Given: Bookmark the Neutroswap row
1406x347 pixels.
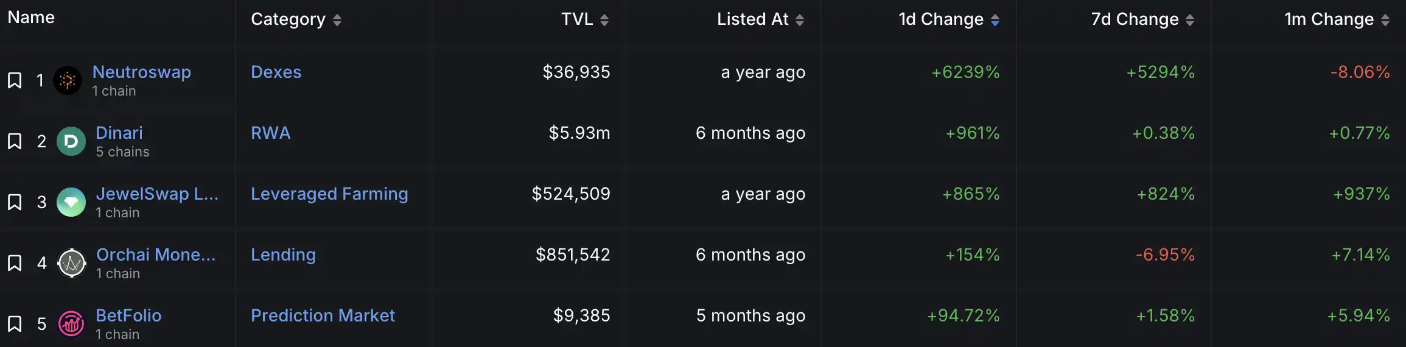Looking at the screenshot, I should coord(15,80).
